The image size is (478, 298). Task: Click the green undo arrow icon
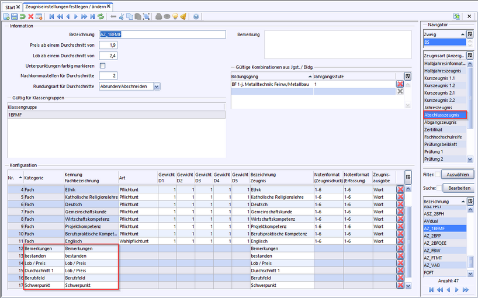click(x=23, y=17)
